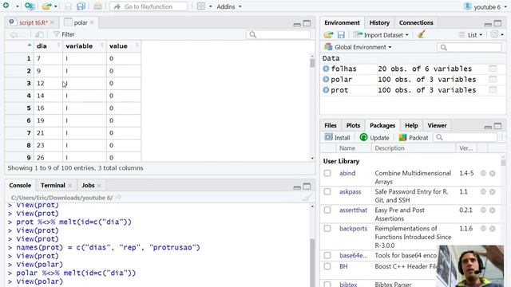Switch to the Connections tab
Image resolution: width=511 pixels, height=287 pixels.
416,23
